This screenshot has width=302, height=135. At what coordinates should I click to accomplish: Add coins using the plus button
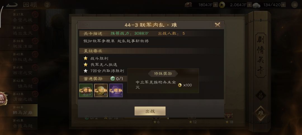(x=249, y=5)
